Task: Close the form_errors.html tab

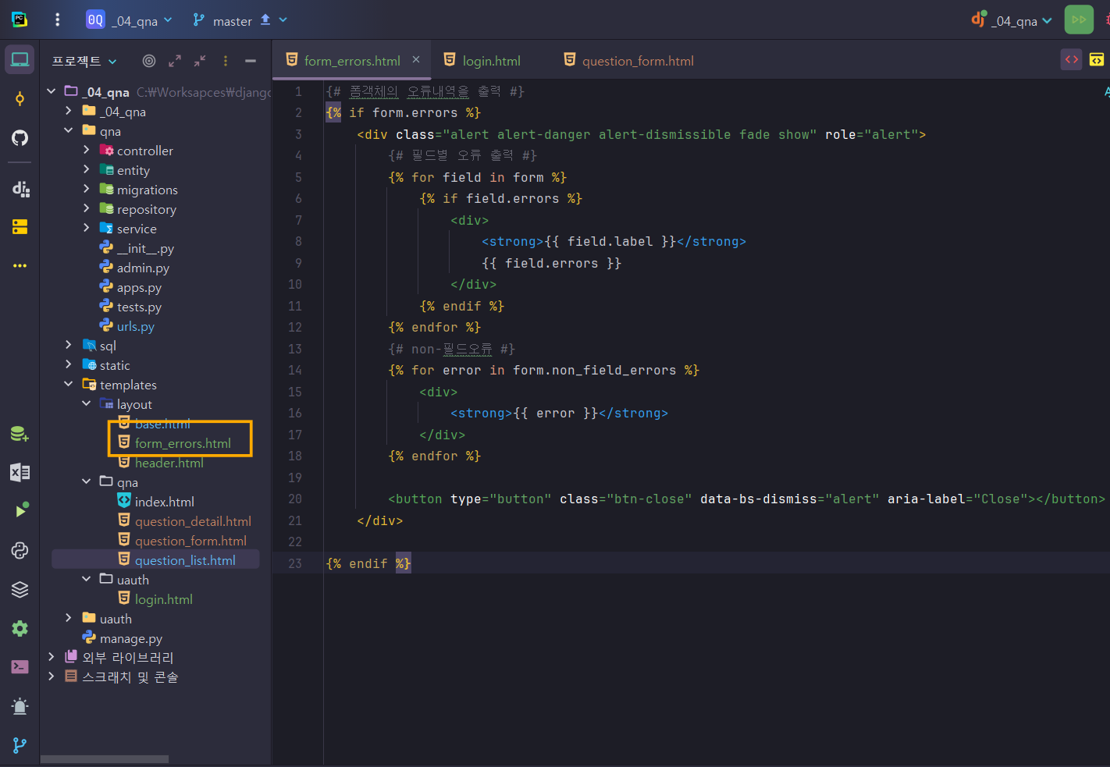Action: 416,59
